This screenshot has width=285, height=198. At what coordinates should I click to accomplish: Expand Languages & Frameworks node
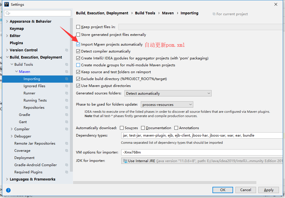tap(7, 179)
